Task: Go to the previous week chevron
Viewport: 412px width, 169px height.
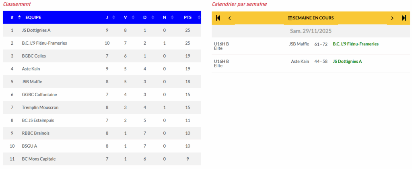Action: pos(230,18)
